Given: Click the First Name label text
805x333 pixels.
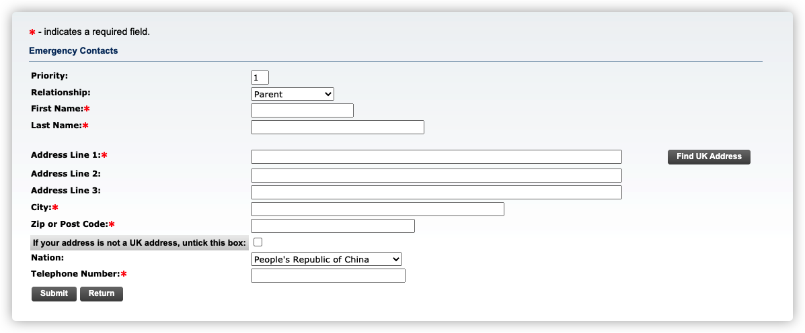Looking at the screenshot, I should pyautogui.click(x=56, y=109).
